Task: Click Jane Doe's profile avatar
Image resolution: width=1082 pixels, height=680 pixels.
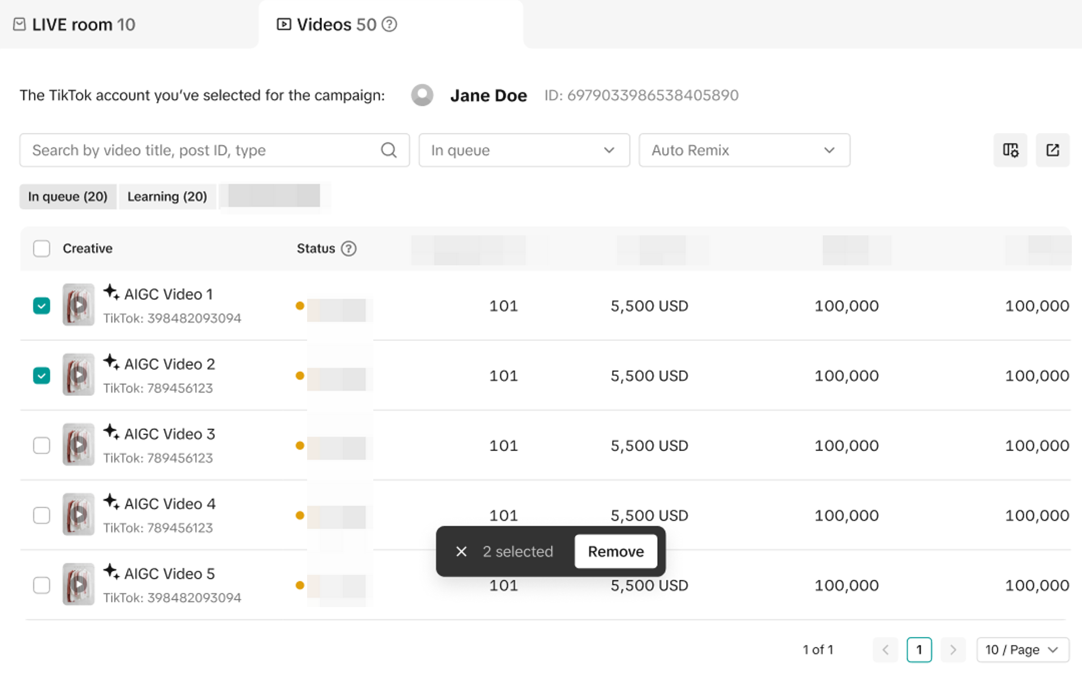Action: click(x=422, y=95)
